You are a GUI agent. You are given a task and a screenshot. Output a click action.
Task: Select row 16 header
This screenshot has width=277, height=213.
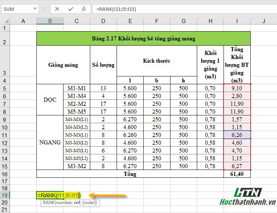(5, 174)
